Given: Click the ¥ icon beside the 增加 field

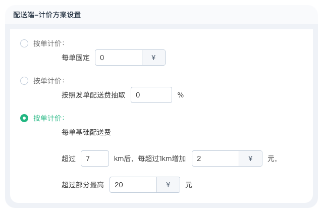Looking at the screenshot, I should point(250,158).
